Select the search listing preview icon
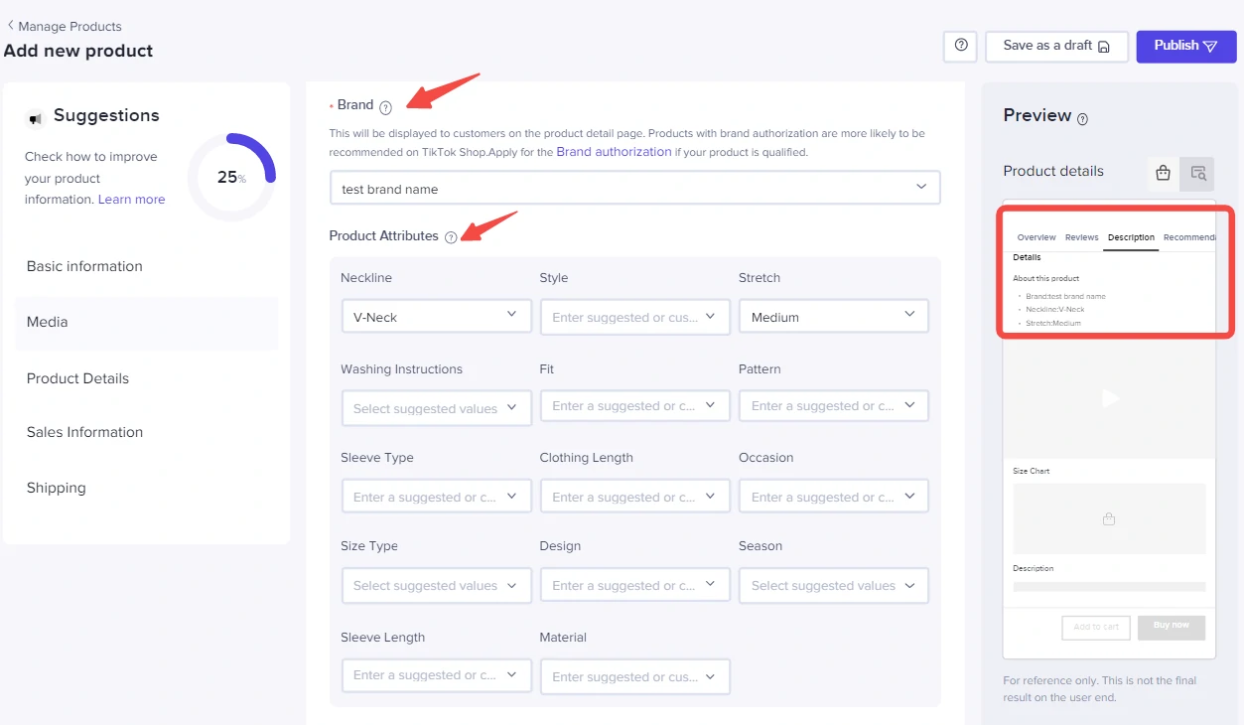This screenshot has height=725, width=1244. point(1197,173)
